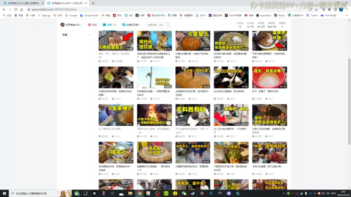Open the DIM bookmark
The height and width of the screenshot is (197, 351).
click(58, 15)
